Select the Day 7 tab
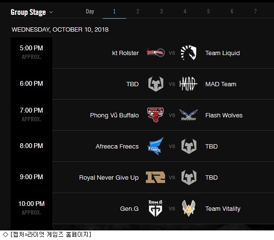 coord(255,11)
